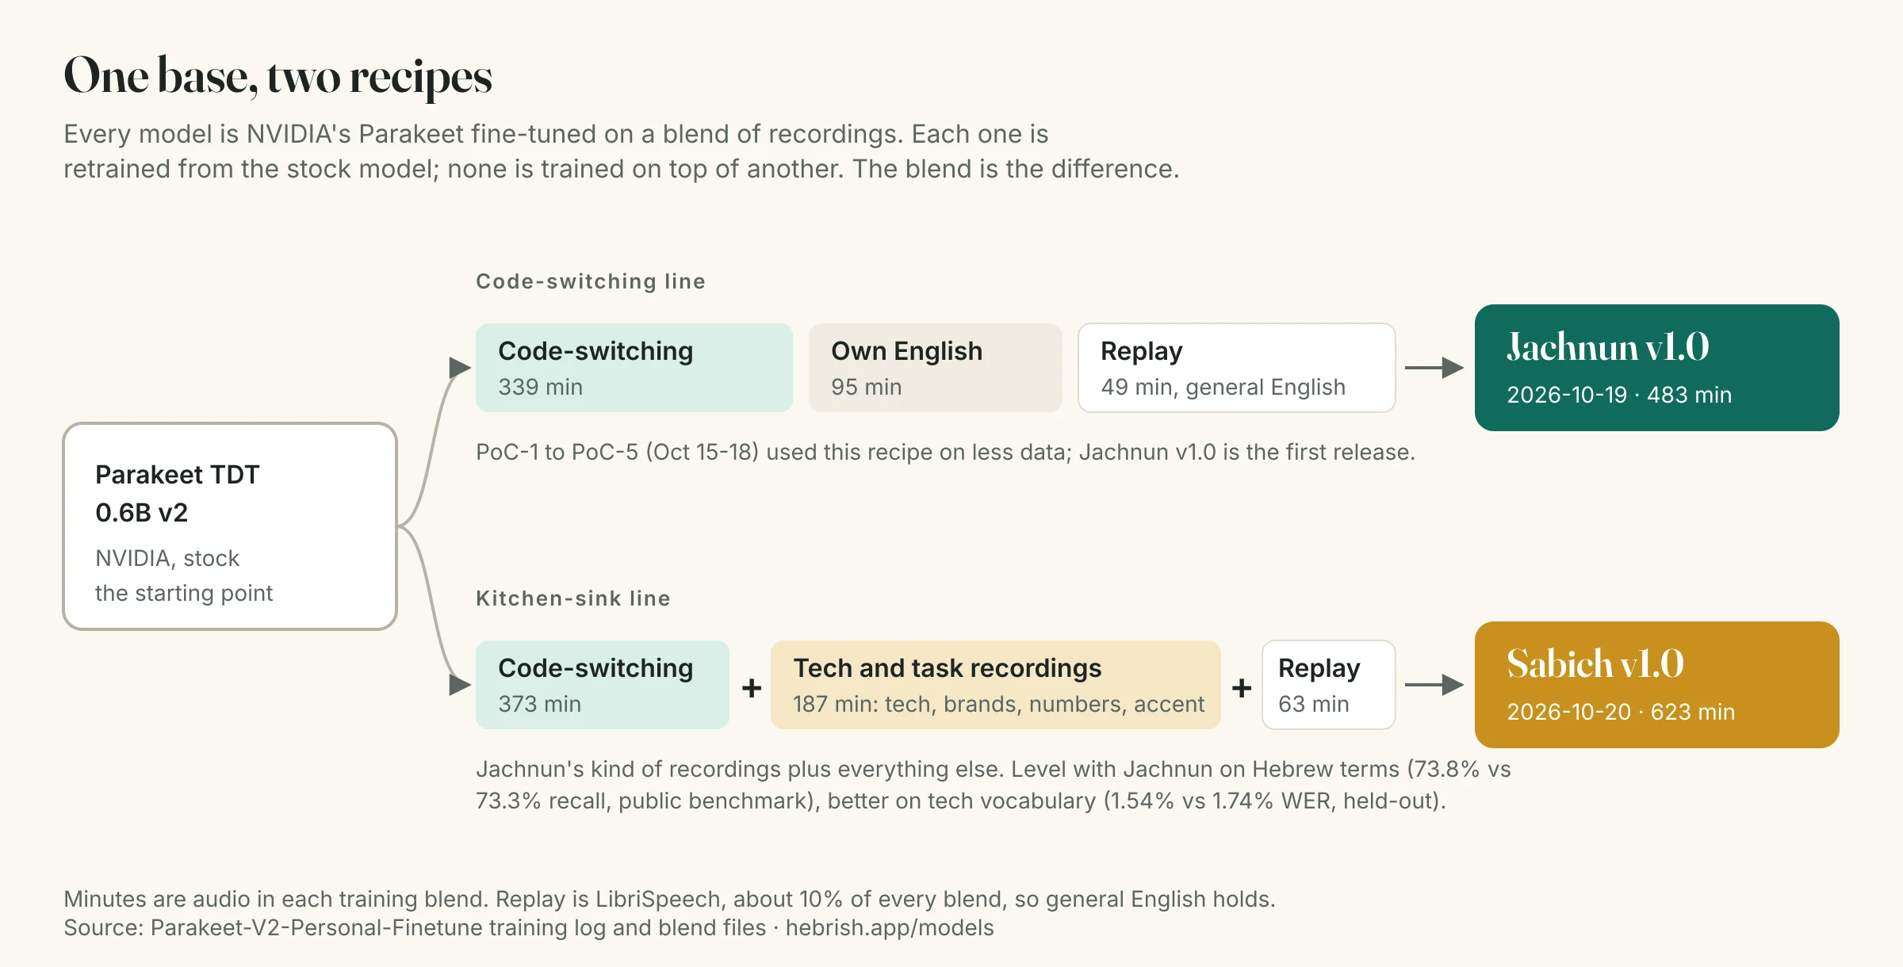This screenshot has height=967, width=1903.
Task: Click the Replay 49 min general English box
Action: point(1237,368)
